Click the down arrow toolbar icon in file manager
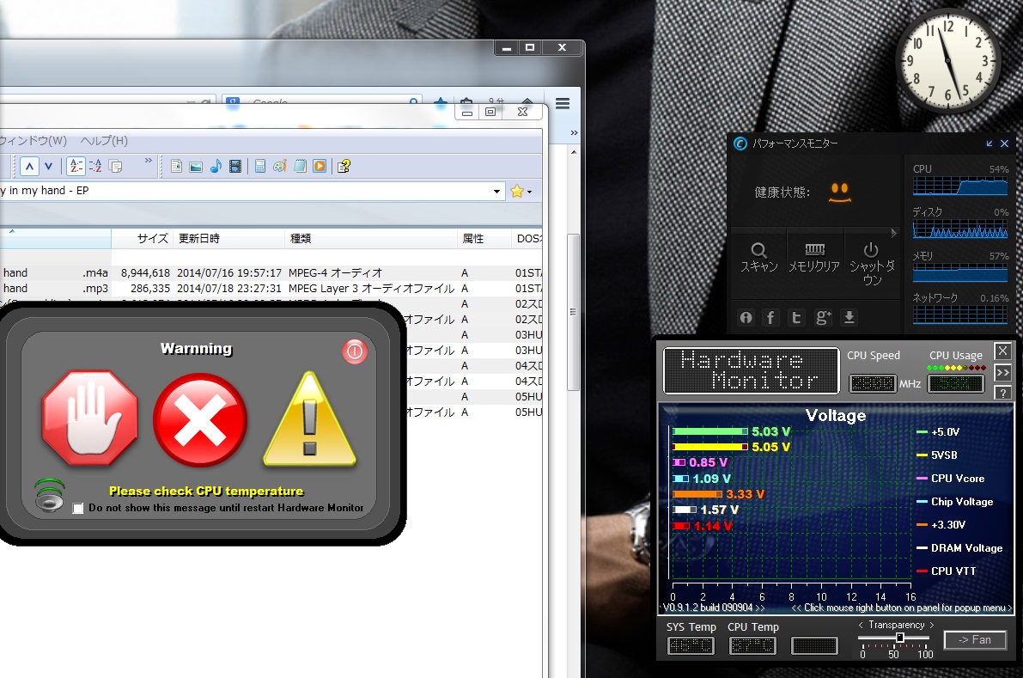1023x678 pixels. (48, 167)
